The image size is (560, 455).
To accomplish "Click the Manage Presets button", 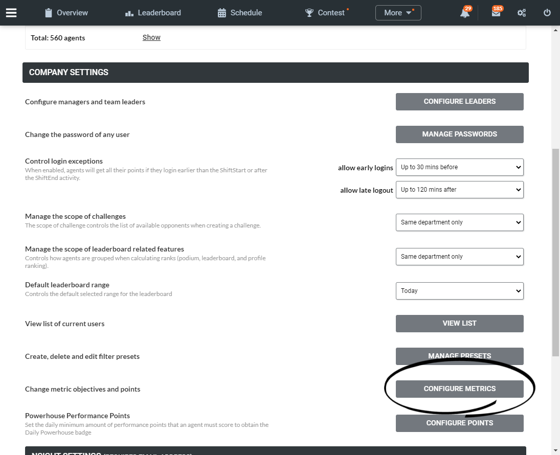I will click(460, 356).
